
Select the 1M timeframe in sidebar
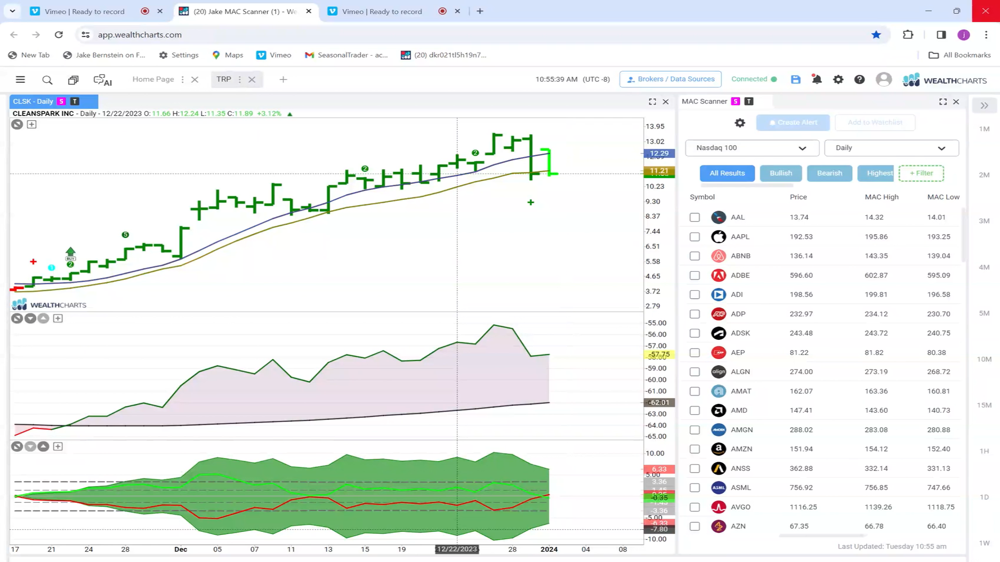pos(984,129)
